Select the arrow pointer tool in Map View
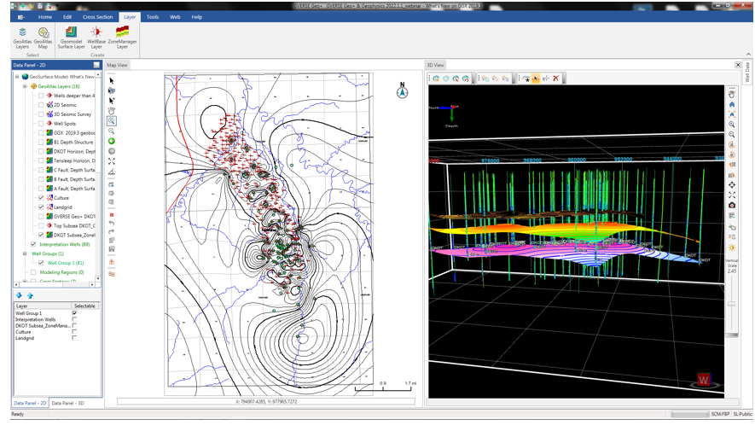Screen dimensions: 755x431 (112, 80)
